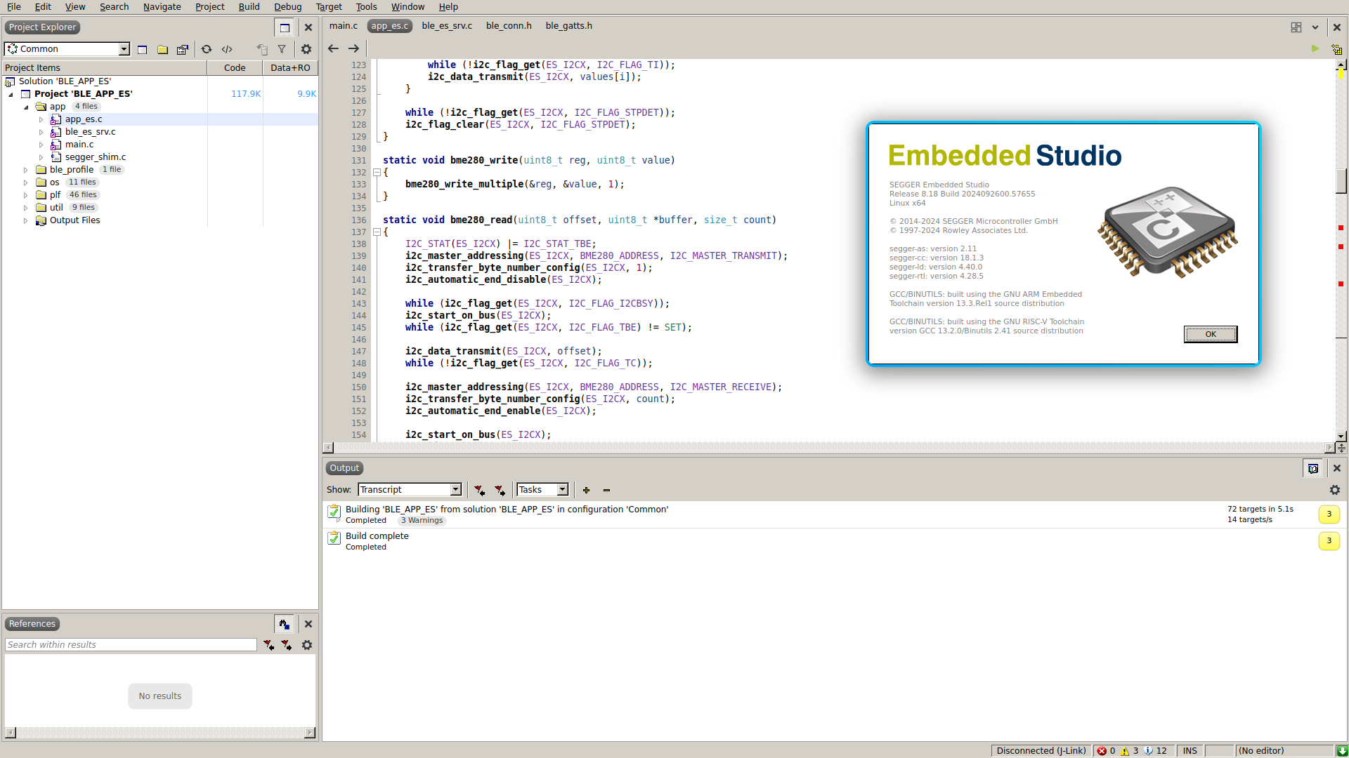The height and width of the screenshot is (758, 1349).
Task: Toggle fold for bme280_read function body
Action: pyautogui.click(x=377, y=232)
